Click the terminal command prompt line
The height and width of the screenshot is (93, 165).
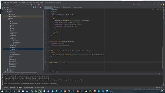tap(31, 84)
